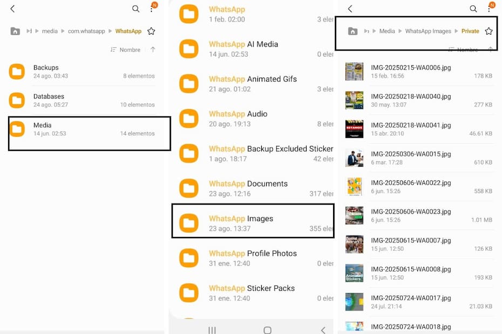Tap the WhatsApp AI Media folder icon
Screen dimensions: 502x334
click(x=189, y=49)
